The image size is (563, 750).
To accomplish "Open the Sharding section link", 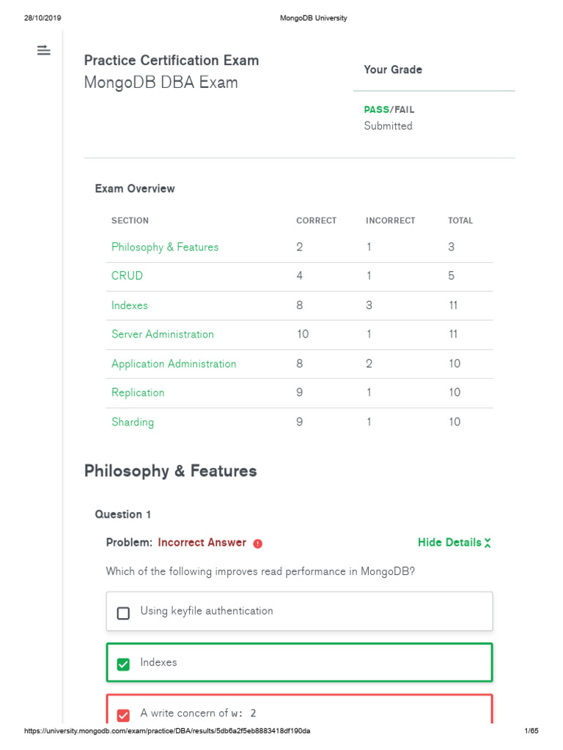I will click(x=133, y=422).
